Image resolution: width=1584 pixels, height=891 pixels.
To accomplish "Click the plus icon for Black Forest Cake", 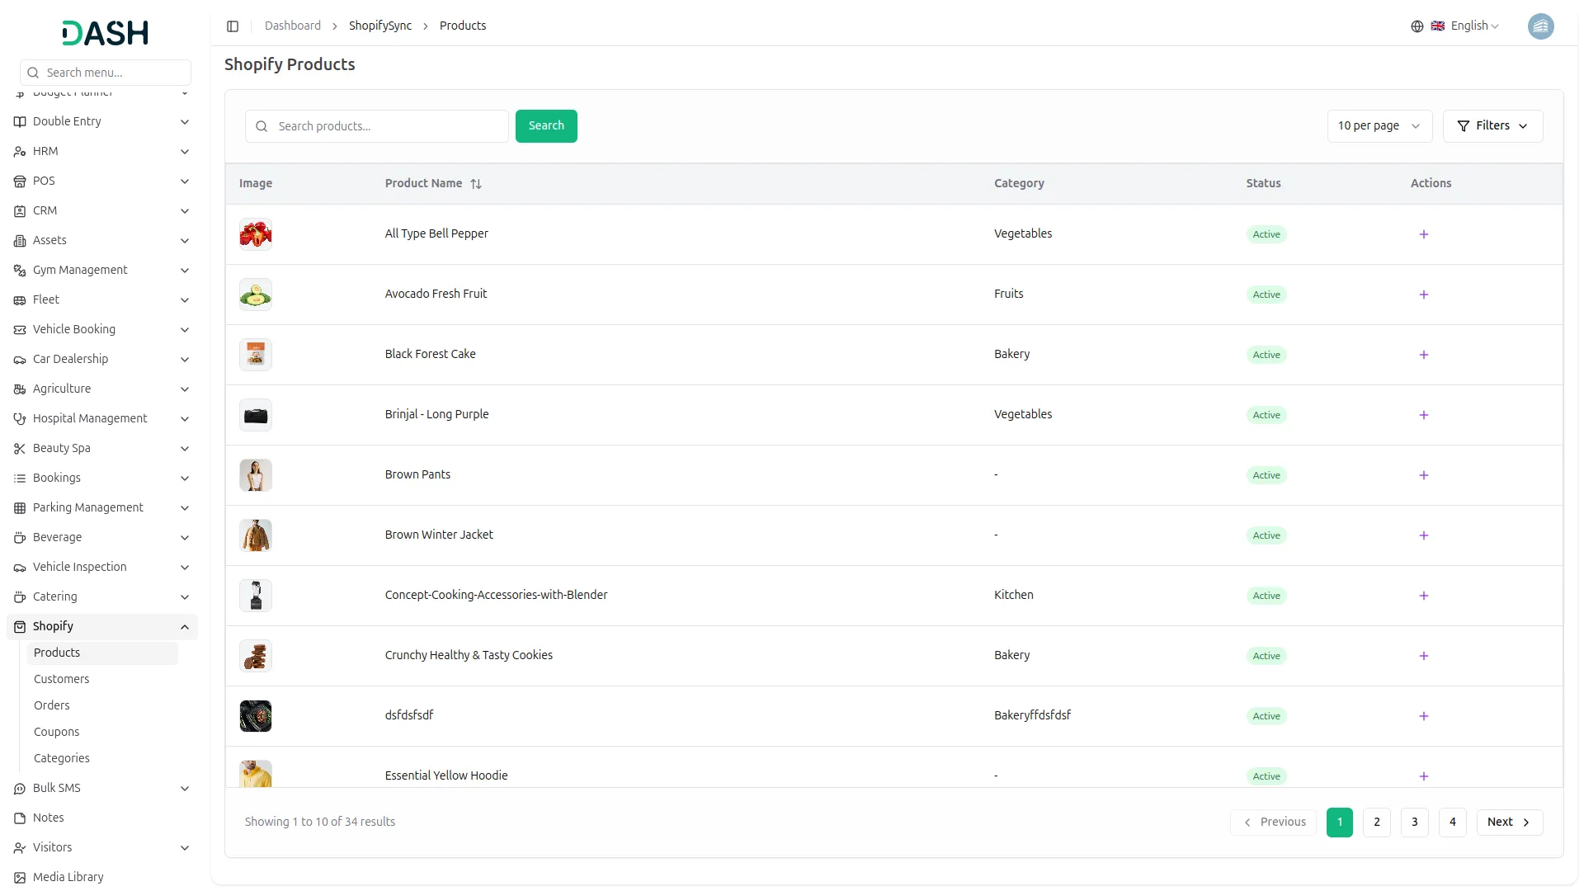I will click(1424, 355).
